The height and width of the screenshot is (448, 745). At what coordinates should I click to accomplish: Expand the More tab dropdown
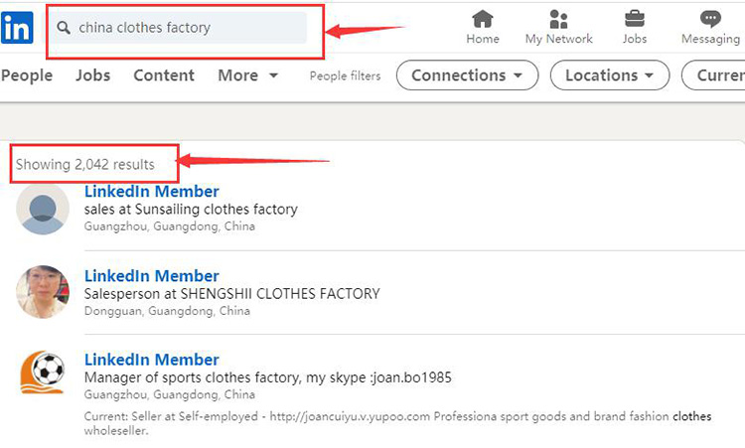(247, 75)
